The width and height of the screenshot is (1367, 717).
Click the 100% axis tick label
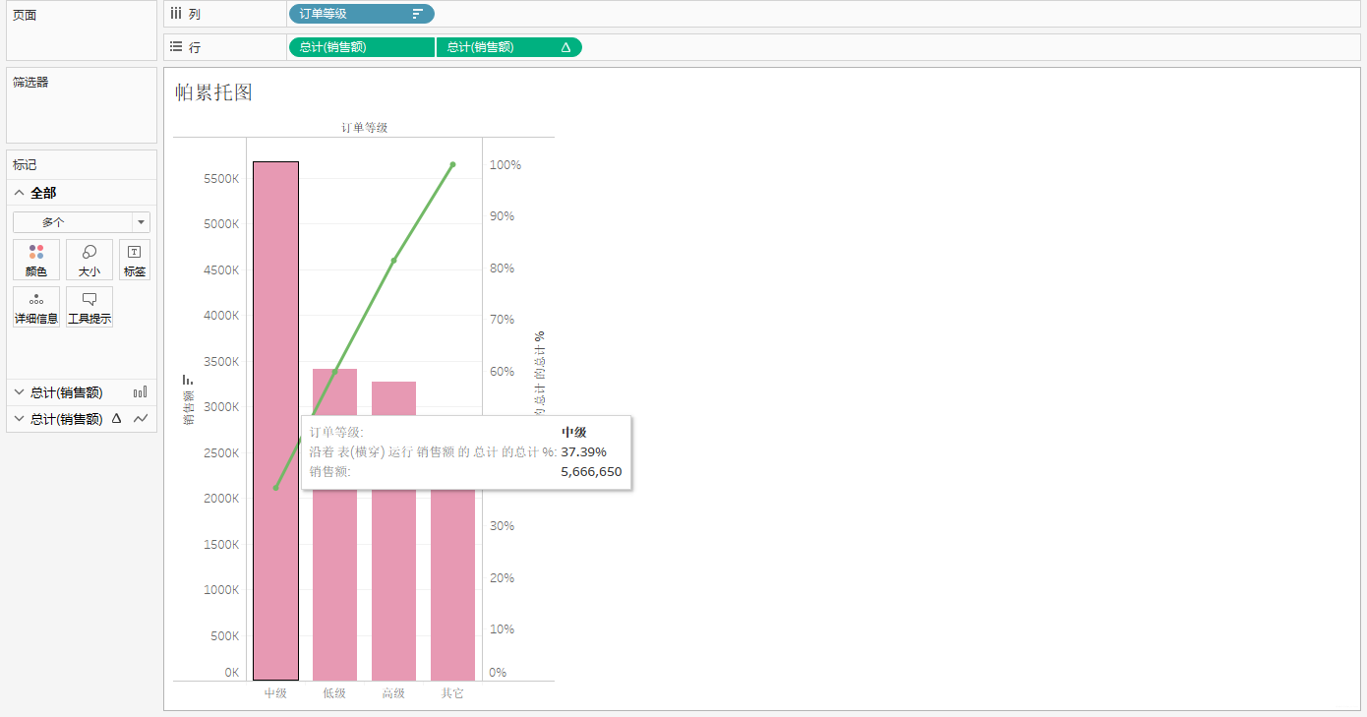(x=505, y=165)
